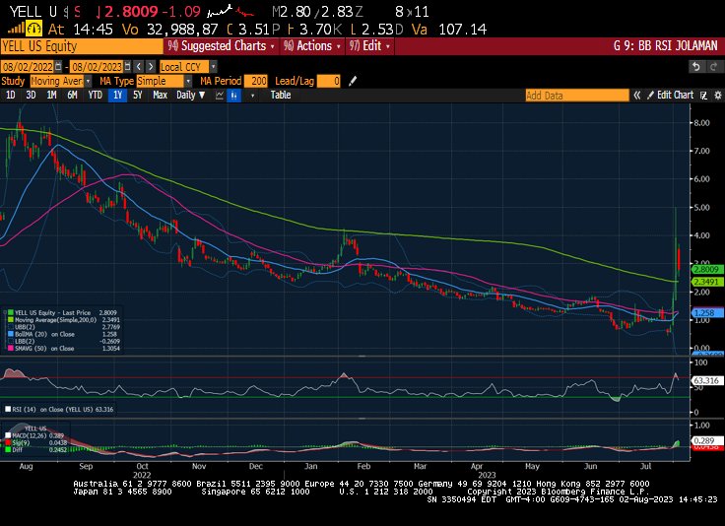Select the 5Y time range
This screenshot has height=526, width=725.
tap(137, 96)
